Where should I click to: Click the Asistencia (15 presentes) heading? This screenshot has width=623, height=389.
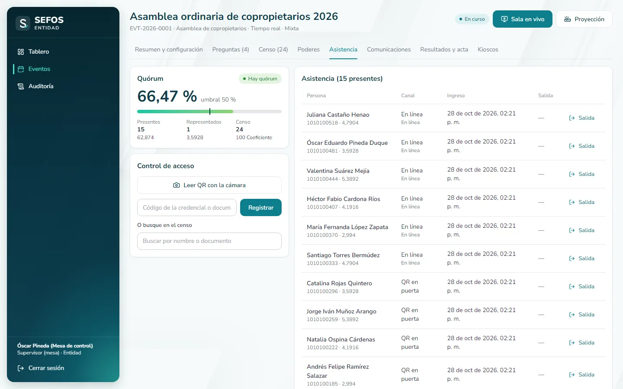pyautogui.click(x=342, y=79)
